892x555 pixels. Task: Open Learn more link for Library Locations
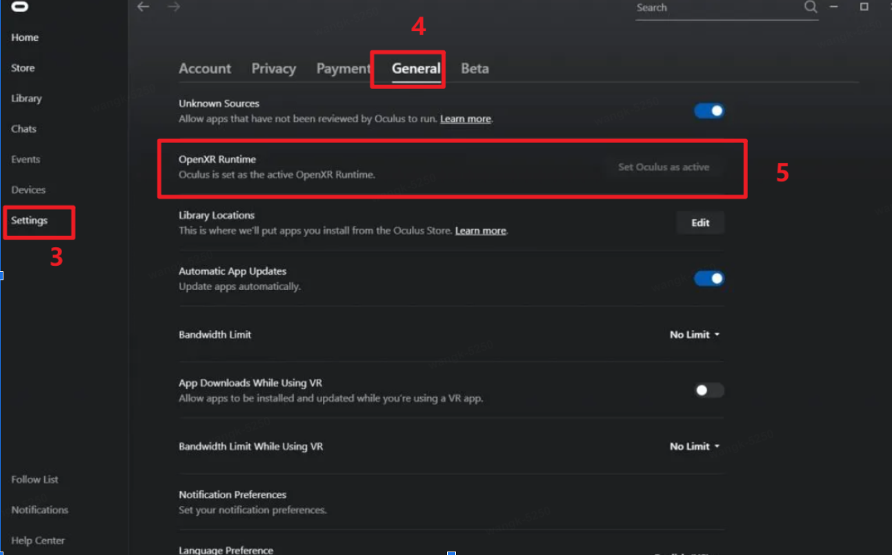[481, 231]
